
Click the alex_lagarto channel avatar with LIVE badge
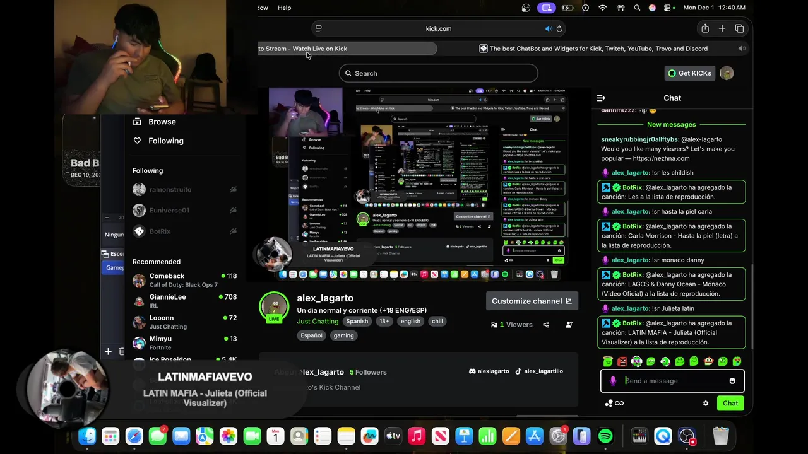pos(274,307)
